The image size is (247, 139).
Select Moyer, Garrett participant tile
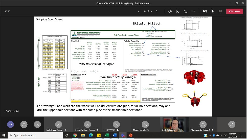[x=145, y=125]
